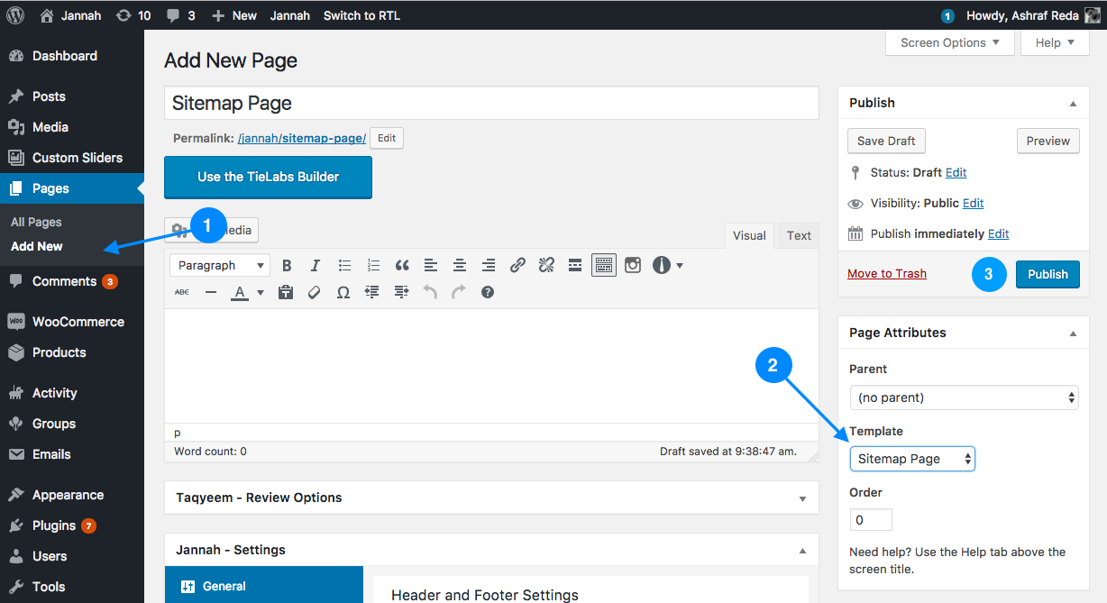Open the Template dropdown set to Sitemap Page
The width and height of the screenshot is (1107, 603).
click(x=912, y=459)
